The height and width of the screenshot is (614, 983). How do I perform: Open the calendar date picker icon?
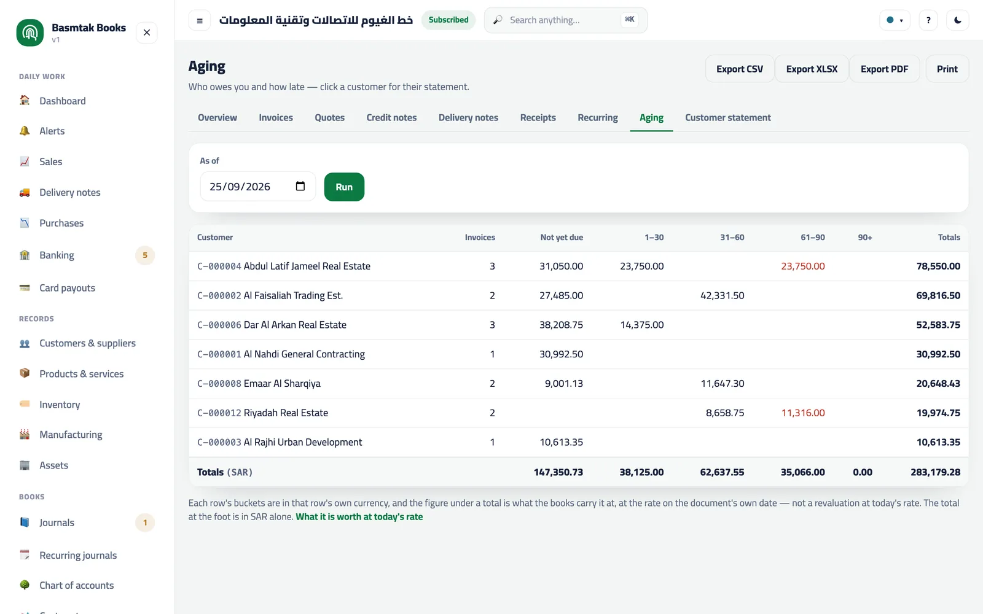click(x=300, y=186)
